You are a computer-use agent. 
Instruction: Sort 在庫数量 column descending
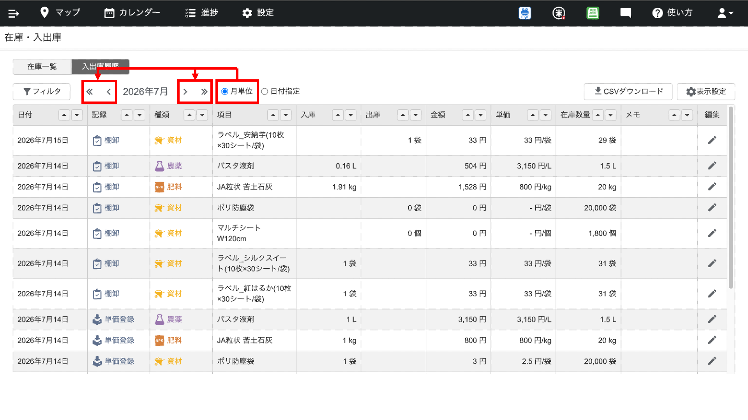(610, 115)
